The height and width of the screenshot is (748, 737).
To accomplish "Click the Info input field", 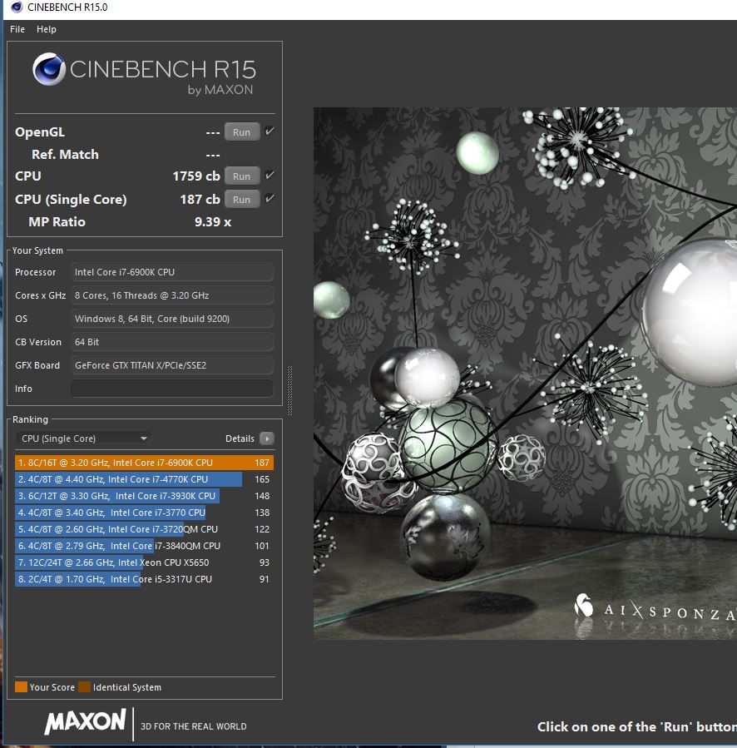I will coord(171,389).
